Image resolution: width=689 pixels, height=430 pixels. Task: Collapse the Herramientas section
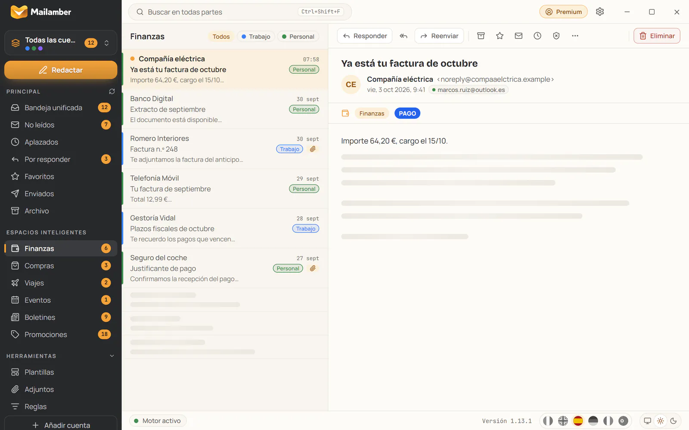tap(112, 356)
